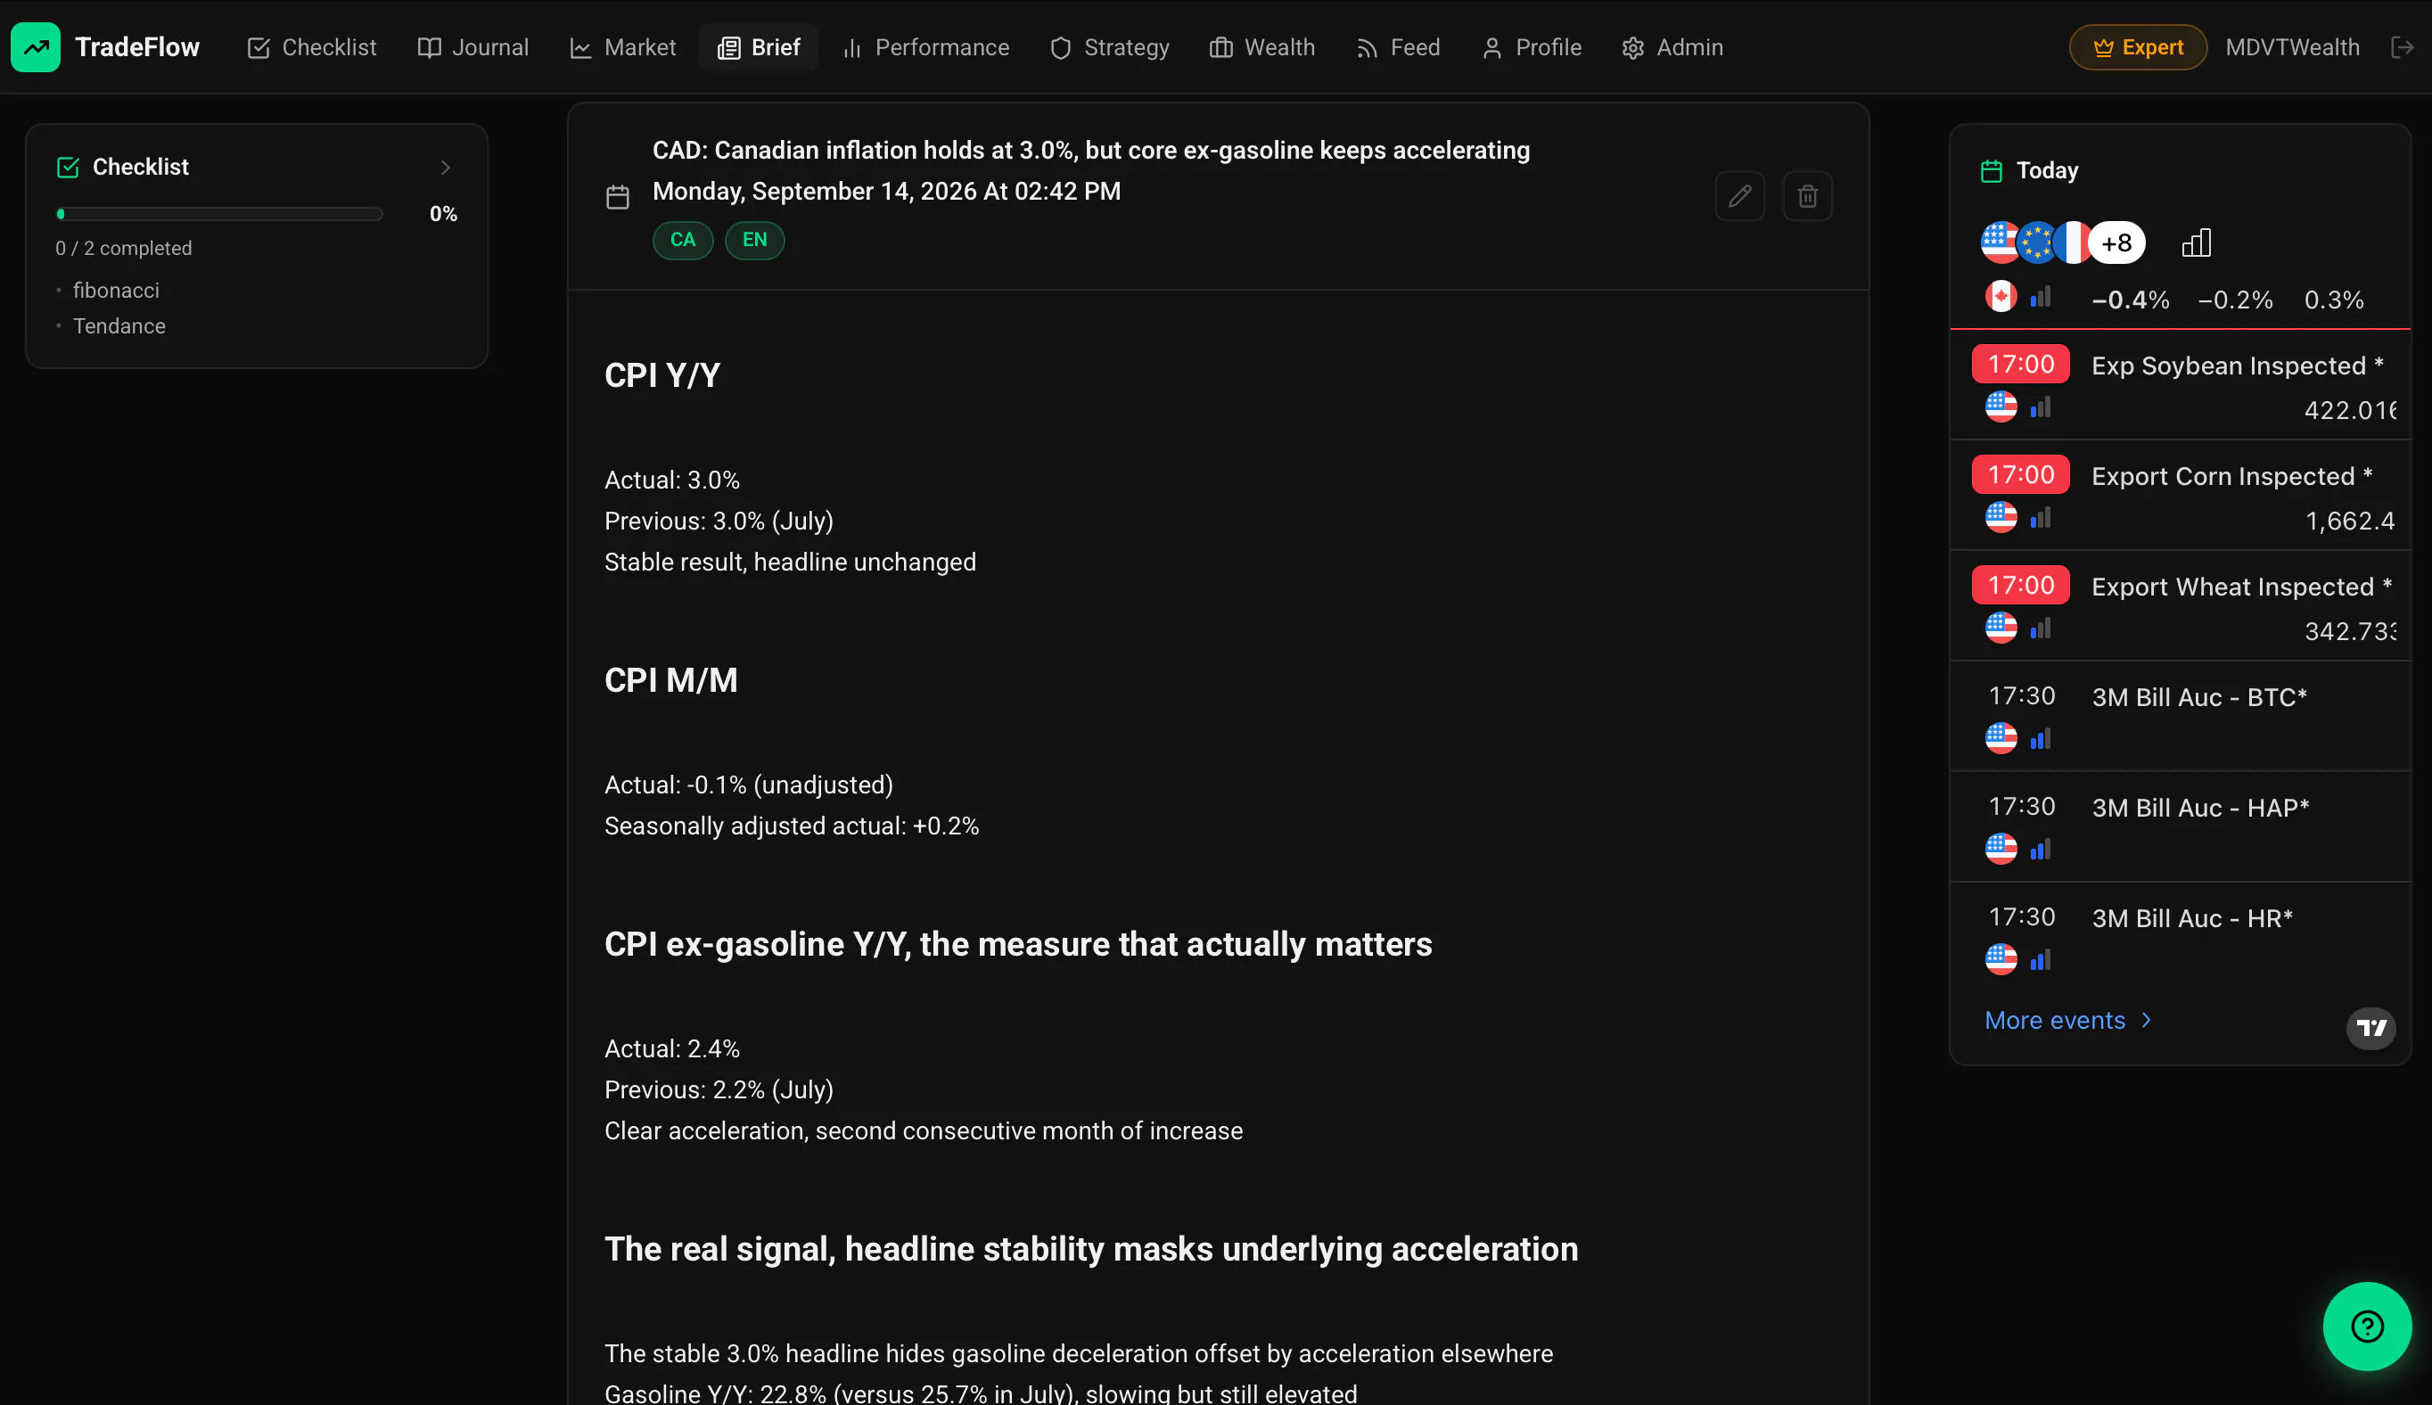Click the Expert plan badge
The width and height of the screenshot is (2432, 1405).
click(x=2138, y=47)
